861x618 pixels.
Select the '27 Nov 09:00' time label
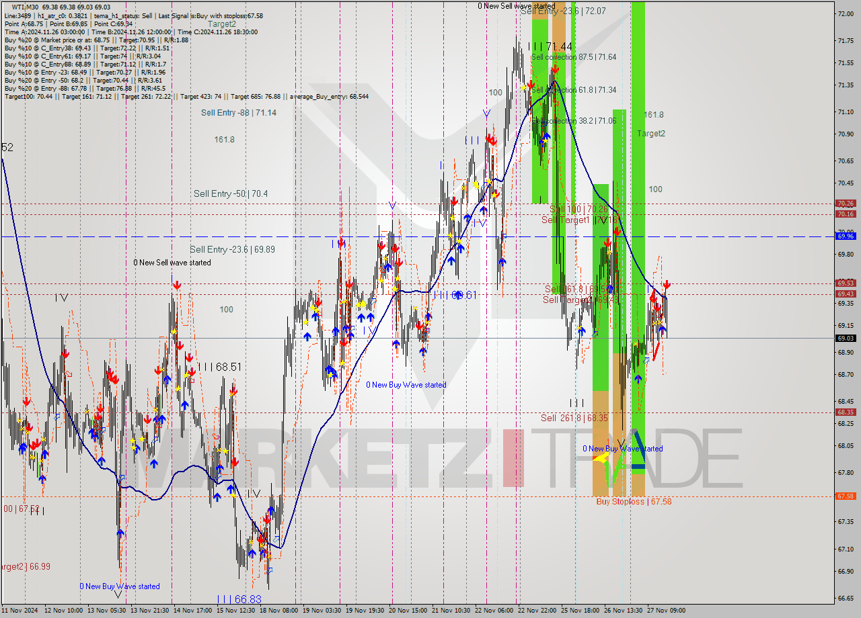pos(666,611)
